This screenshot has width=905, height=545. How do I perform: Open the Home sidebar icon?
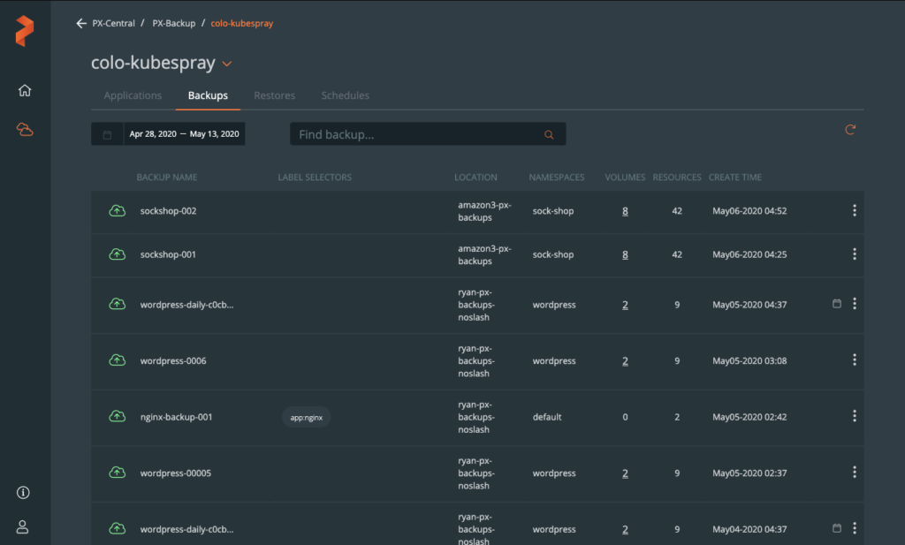(24, 91)
